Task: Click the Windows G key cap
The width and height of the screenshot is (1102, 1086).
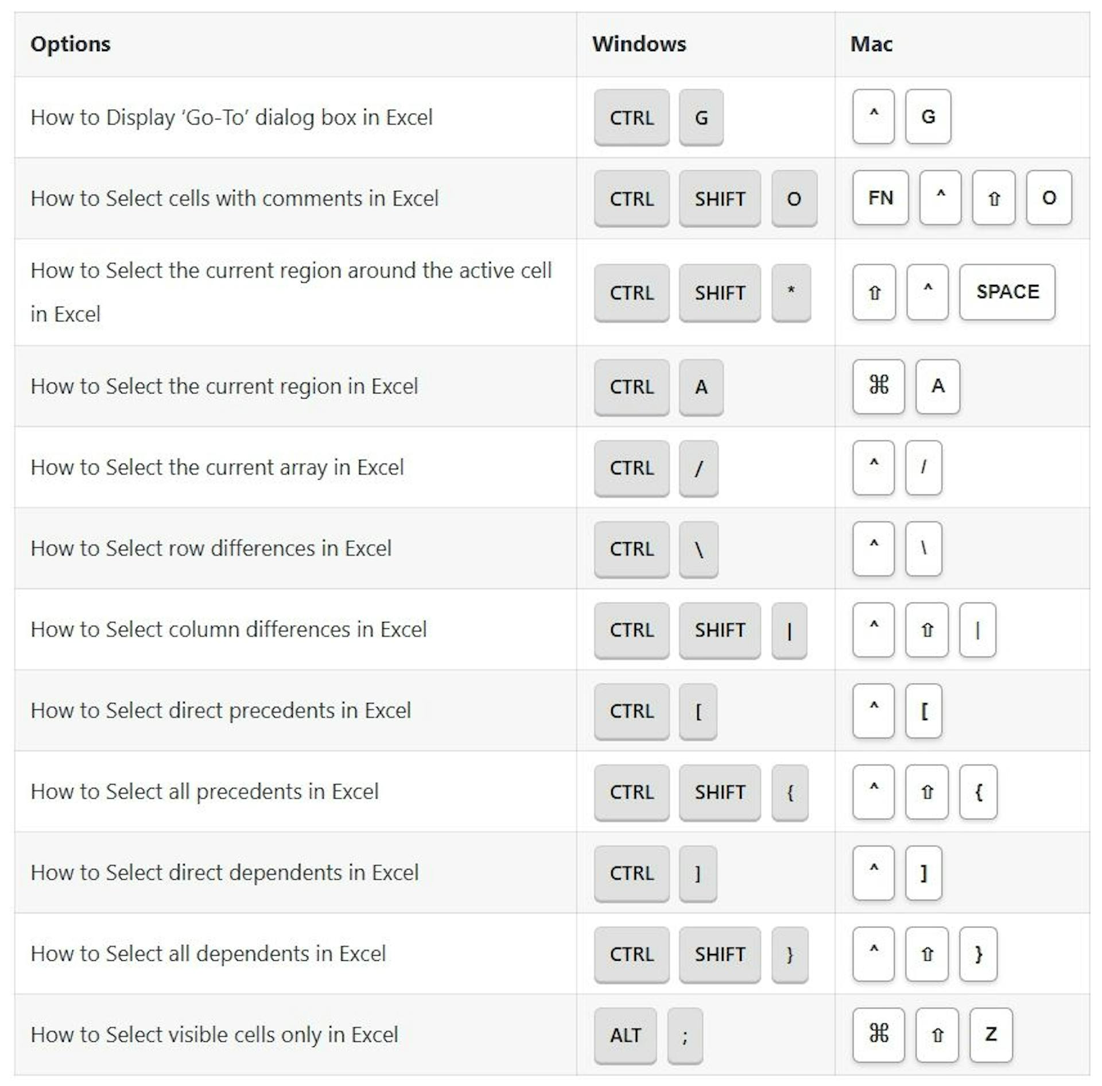Action: point(701,118)
